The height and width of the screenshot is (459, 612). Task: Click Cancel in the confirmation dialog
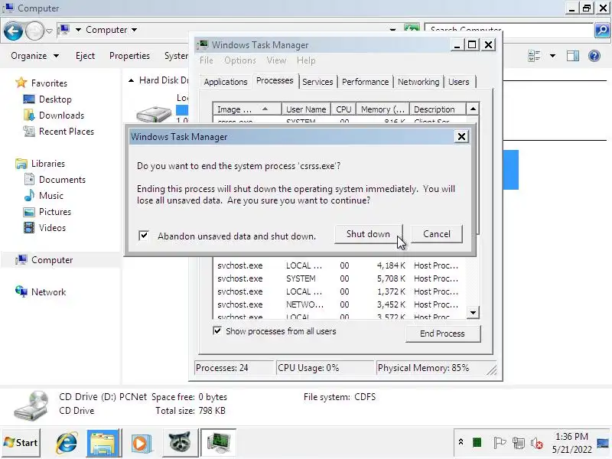click(x=437, y=234)
